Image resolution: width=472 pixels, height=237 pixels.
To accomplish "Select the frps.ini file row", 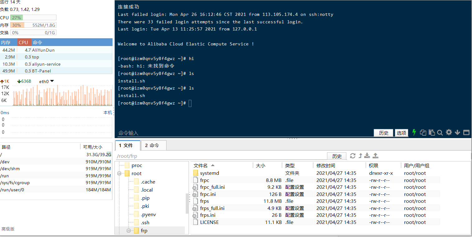I will coord(209,215).
